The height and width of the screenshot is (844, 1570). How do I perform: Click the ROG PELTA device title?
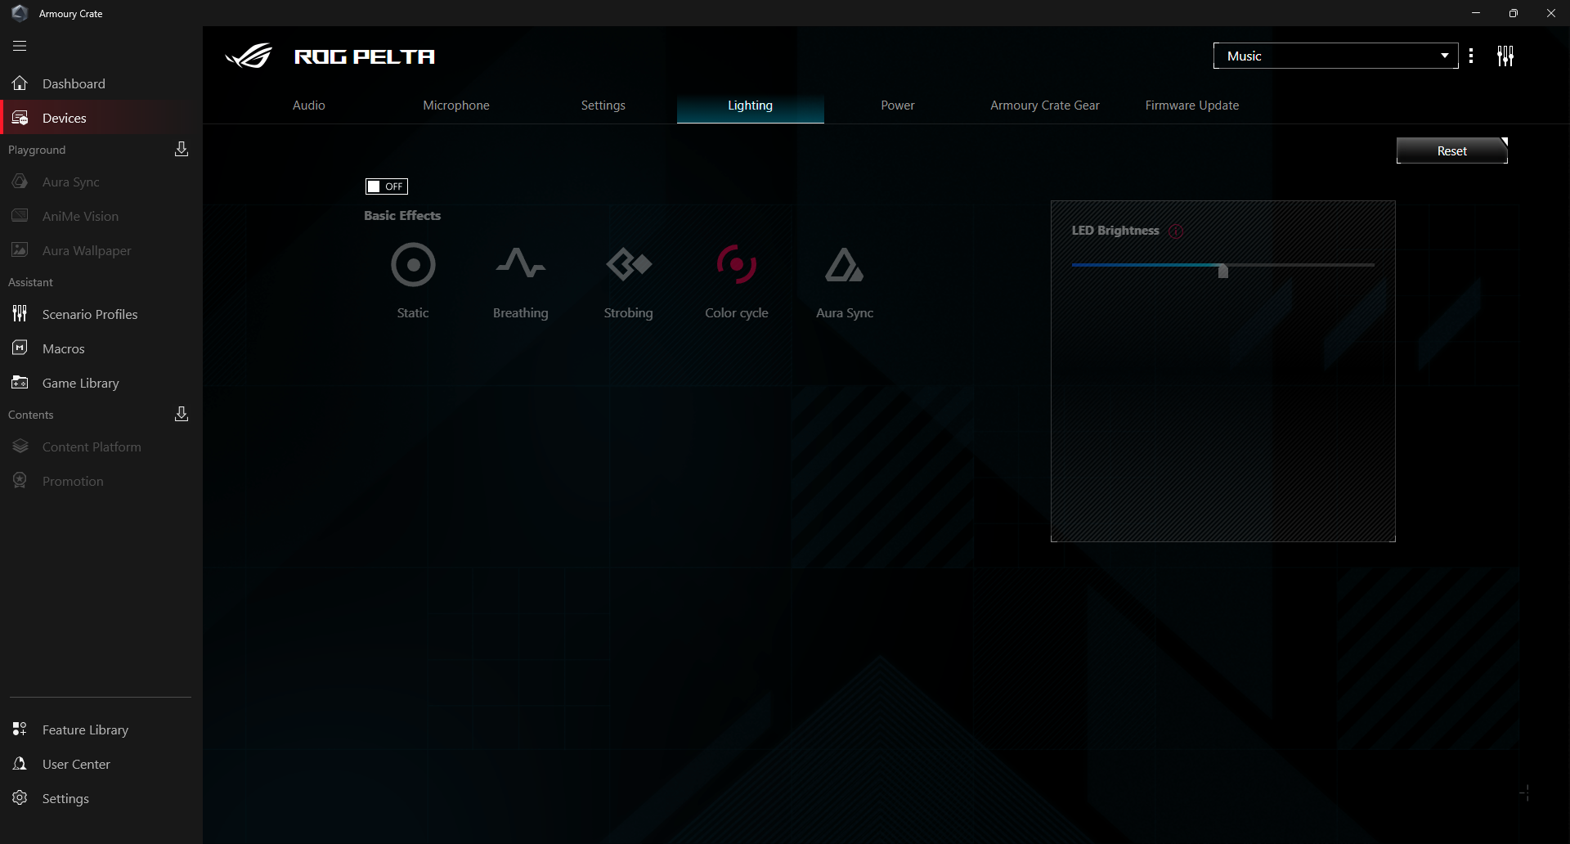point(365,56)
